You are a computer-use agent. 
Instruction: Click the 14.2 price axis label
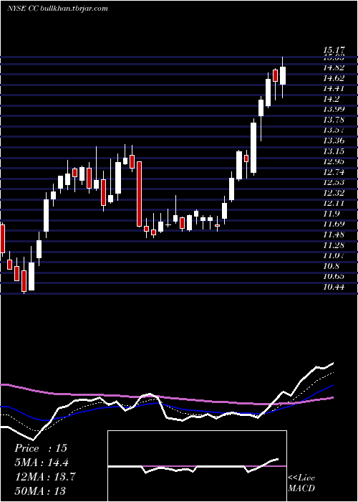click(331, 99)
